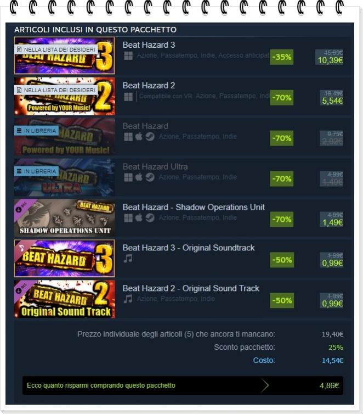Open Beat Hazard Ultra title link

[x=155, y=167]
